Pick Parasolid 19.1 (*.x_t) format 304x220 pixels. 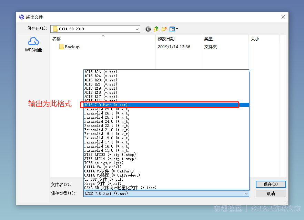coord(166,134)
